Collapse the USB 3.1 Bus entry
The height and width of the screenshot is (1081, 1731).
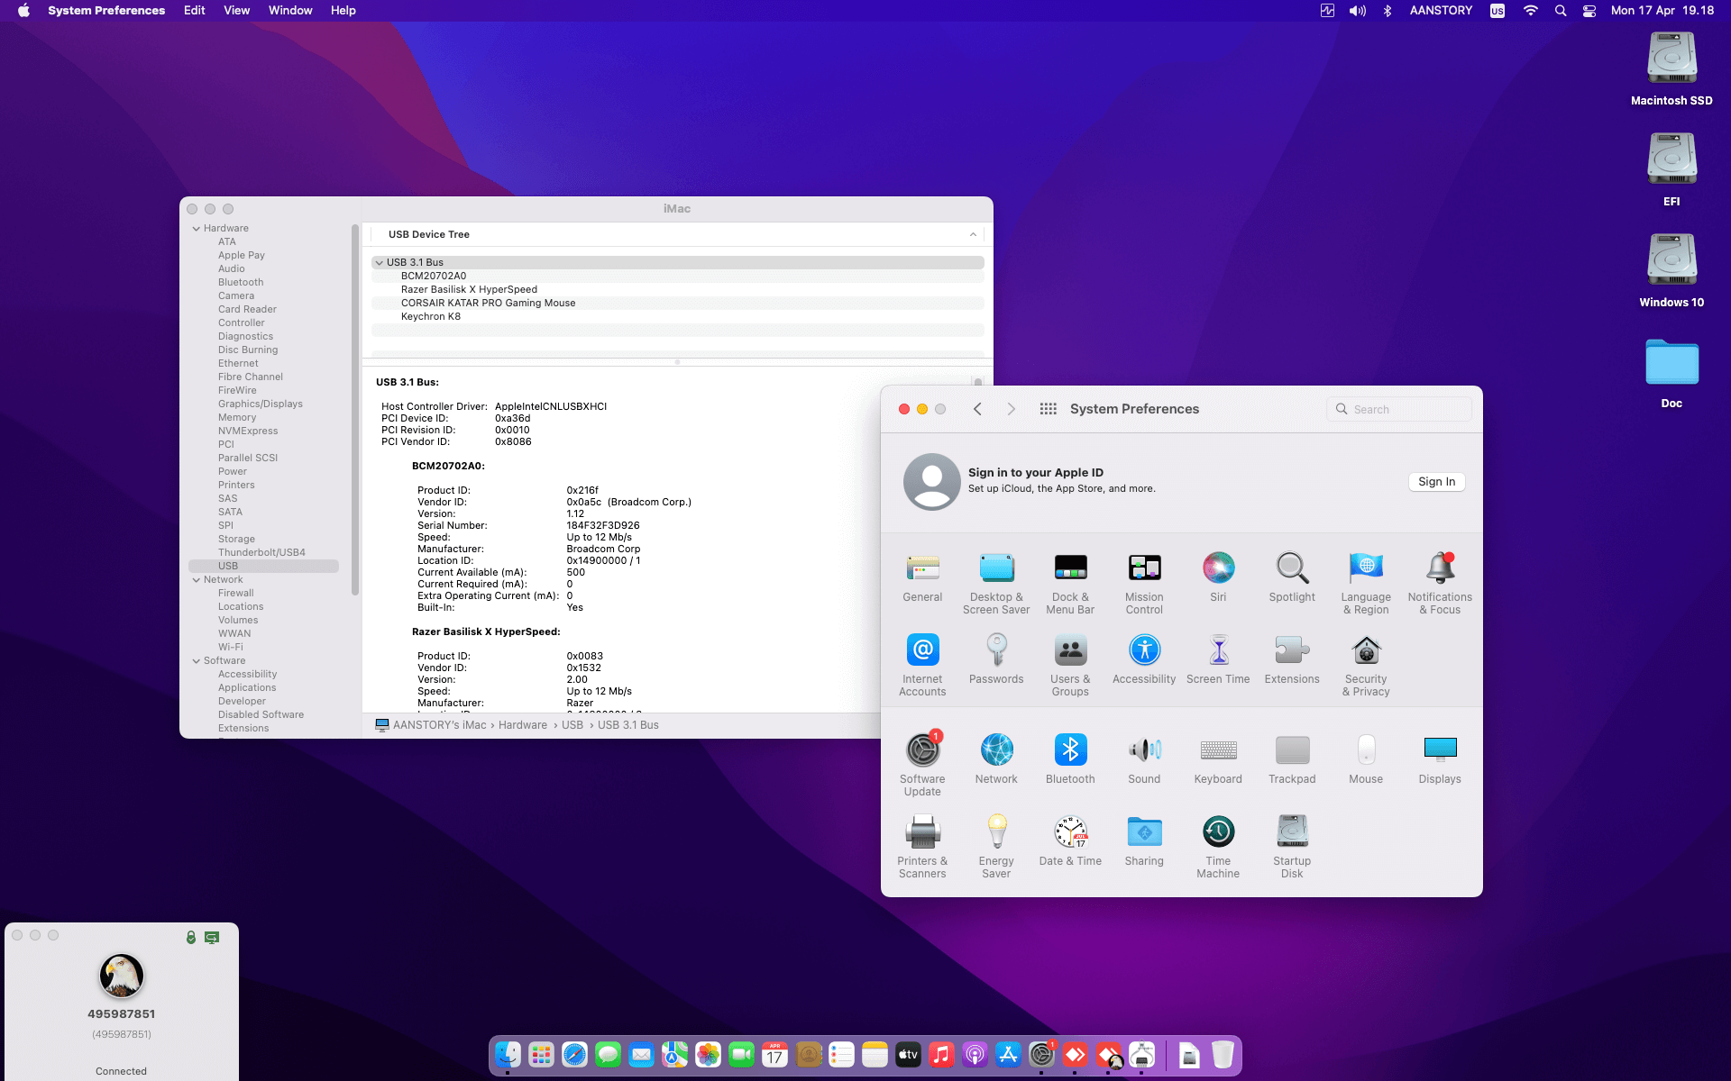(x=380, y=262)
